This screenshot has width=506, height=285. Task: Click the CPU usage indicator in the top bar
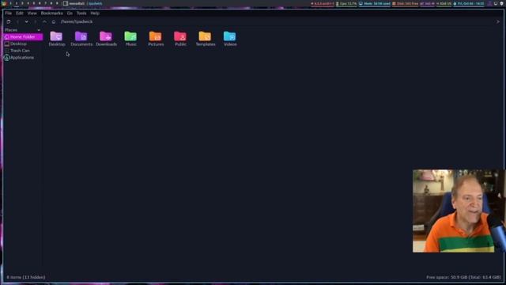point(346,3)
